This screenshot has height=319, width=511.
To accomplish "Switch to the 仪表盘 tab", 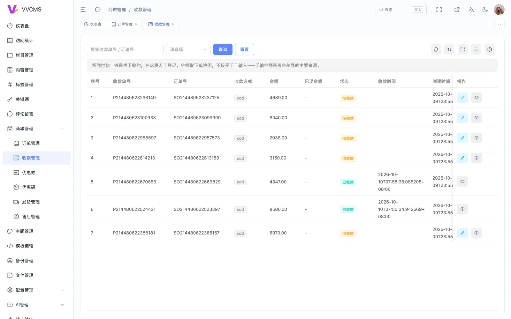I will pyautogui.click(x=93, y=24).
